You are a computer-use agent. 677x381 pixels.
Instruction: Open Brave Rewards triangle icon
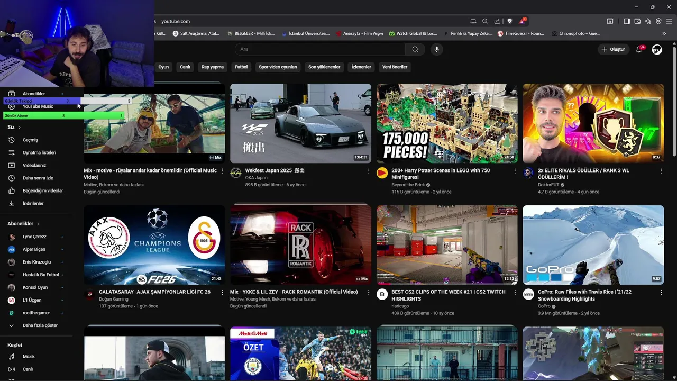click(522, 21)
